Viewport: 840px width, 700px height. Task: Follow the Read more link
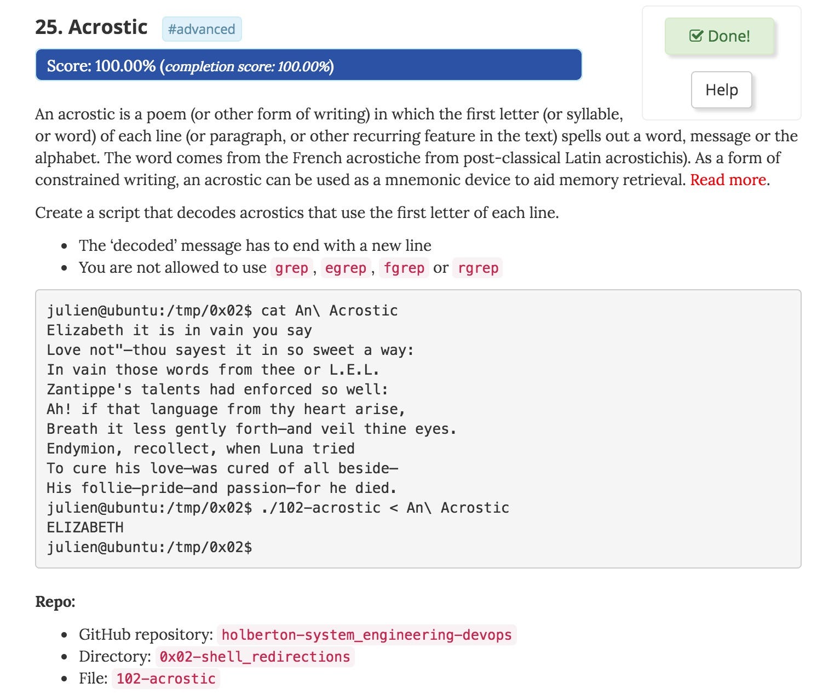[728, 180]
